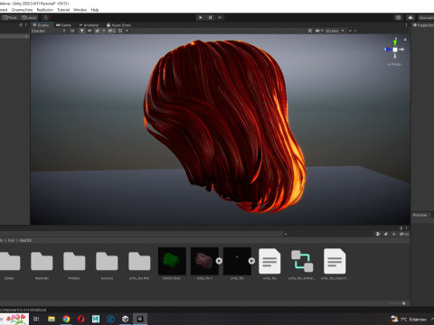The height and width of the screenshot is (325, 434).
Task: Click the snap tool icon beside the Local button
Action: tap(45, 17)
